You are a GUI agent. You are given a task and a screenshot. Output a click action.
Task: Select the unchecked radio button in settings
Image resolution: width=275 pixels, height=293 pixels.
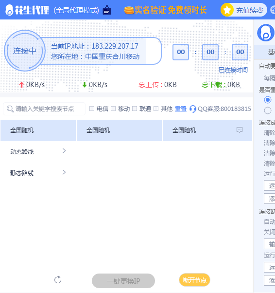[x=268, y=110]
